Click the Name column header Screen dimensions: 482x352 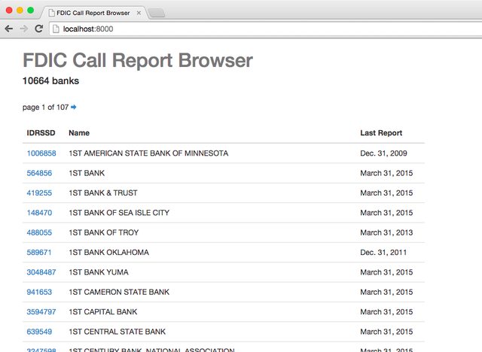(x=79, y=133)
